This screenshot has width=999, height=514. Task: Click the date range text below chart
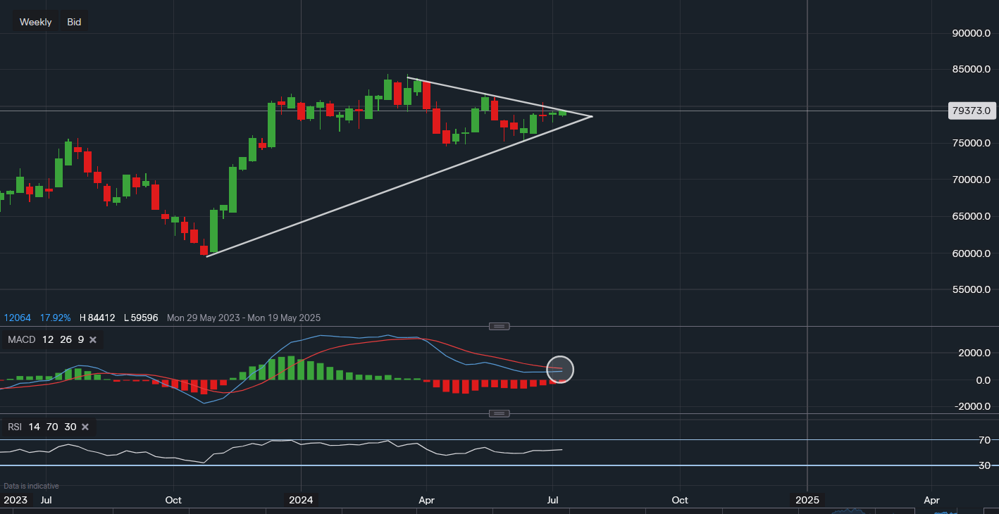[x=243, y=318]
